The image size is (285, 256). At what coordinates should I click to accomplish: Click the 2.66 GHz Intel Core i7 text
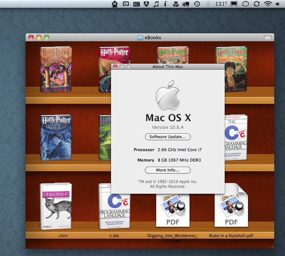180,150
